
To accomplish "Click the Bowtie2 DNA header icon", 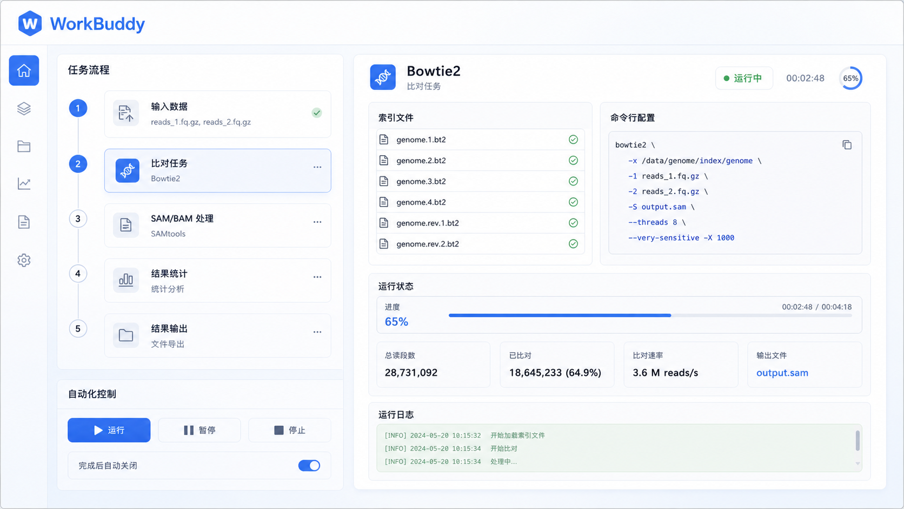I will point(383,77).
